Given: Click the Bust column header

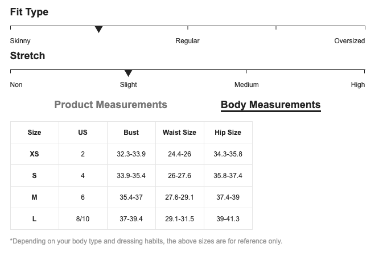Looking at the screenshot, I should pyautogui.click(x=131, y=133).
